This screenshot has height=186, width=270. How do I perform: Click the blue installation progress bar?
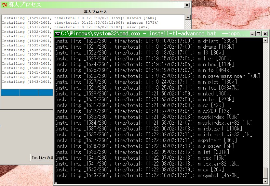pos(27,93)
